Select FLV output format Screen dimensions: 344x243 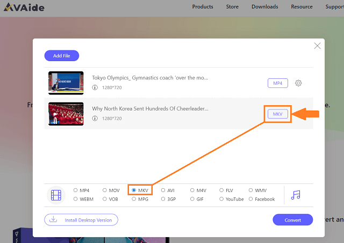click(221, 190)
